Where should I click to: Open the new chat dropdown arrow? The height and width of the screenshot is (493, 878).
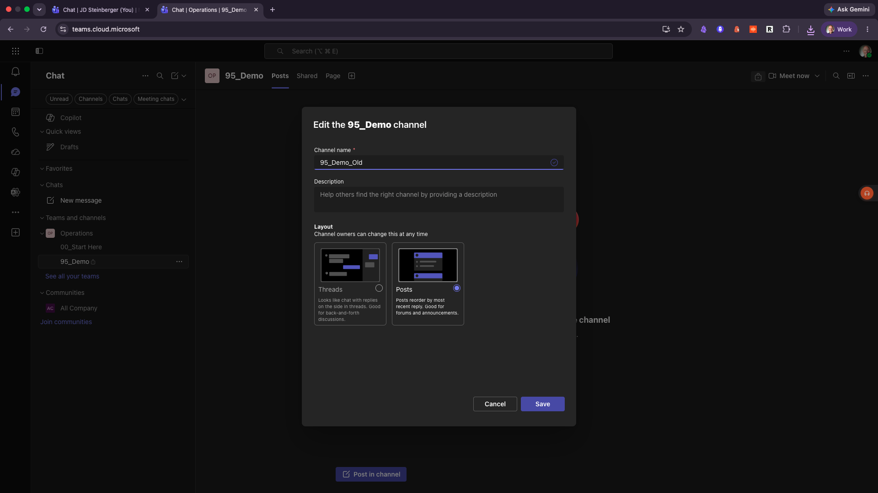(184, 76)
